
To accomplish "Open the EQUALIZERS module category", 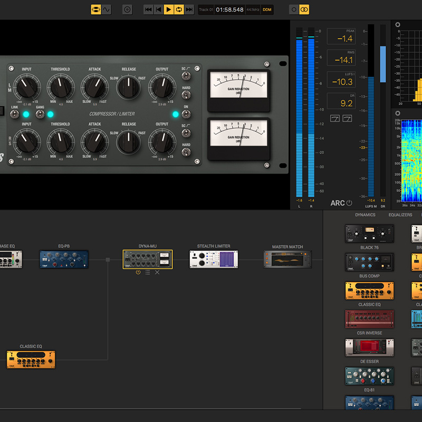I will click(400, 215).
